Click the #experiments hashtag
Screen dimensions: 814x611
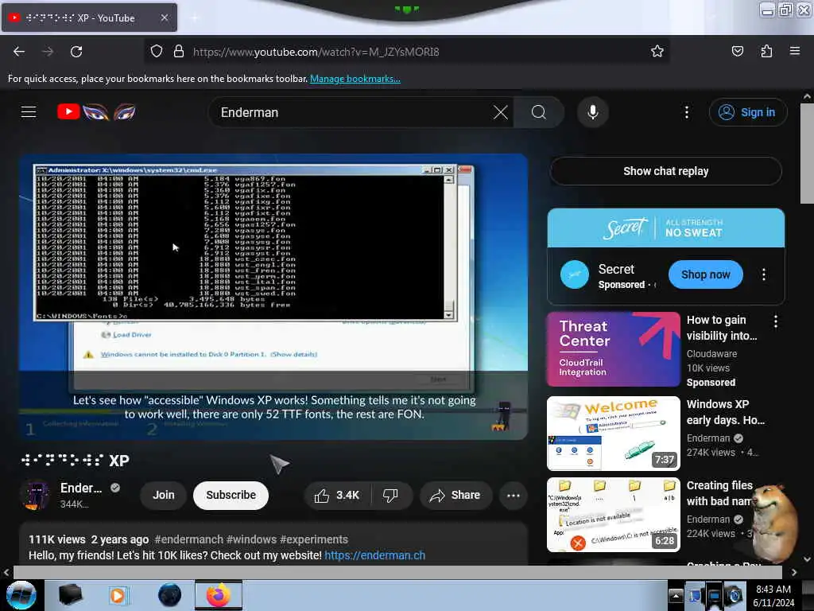point(314,539)
